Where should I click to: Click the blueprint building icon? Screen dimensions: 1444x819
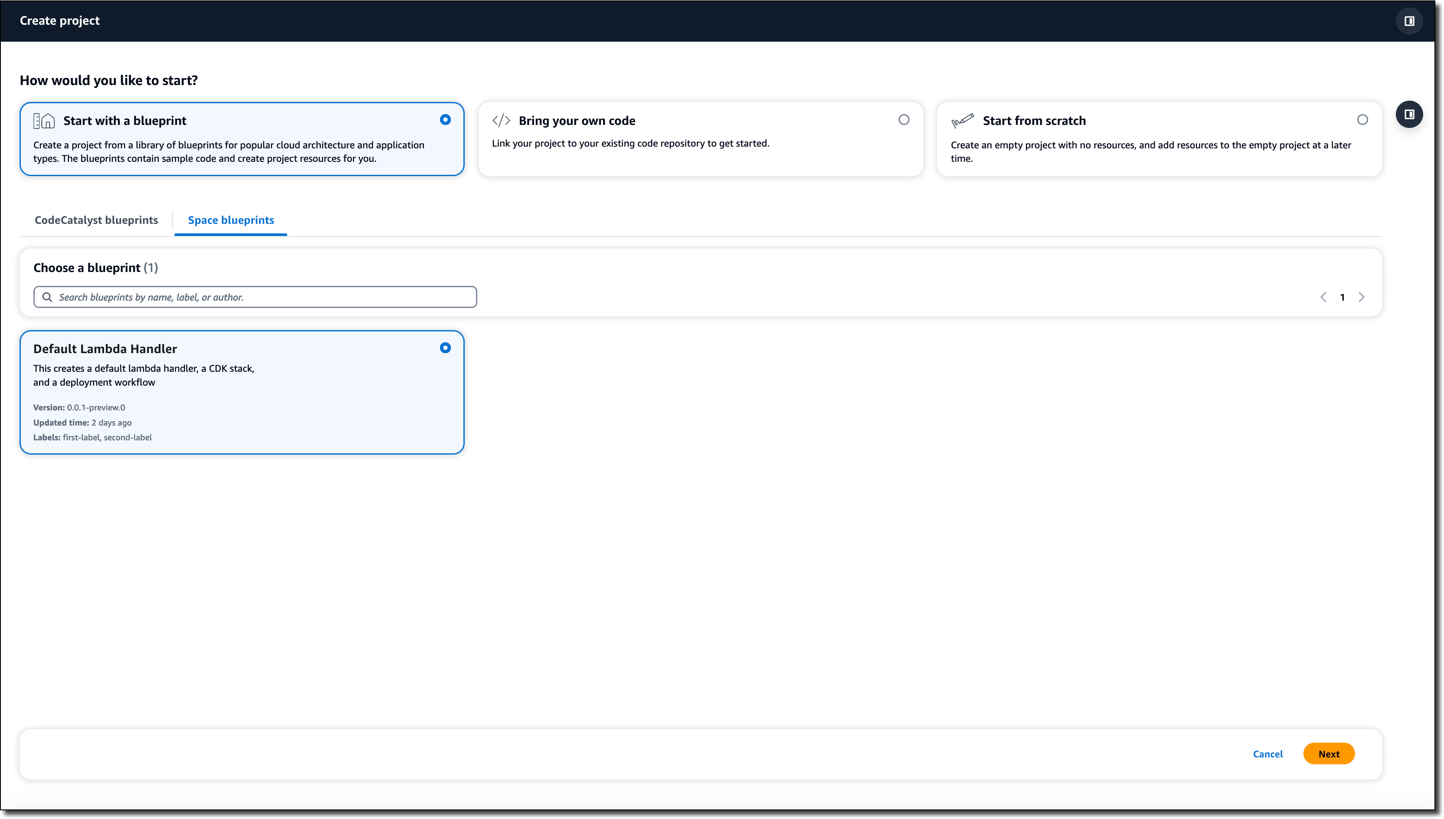[44, 121]
